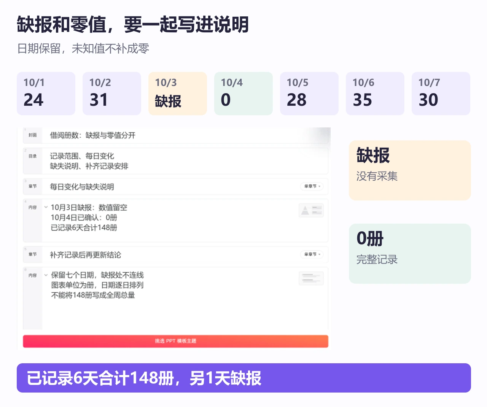Select the 10/4 date card showing 0
This screenshot has height=407, width=487.
[x=243, y=94]
